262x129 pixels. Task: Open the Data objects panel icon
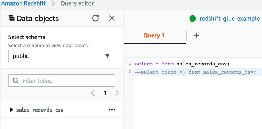12,18
